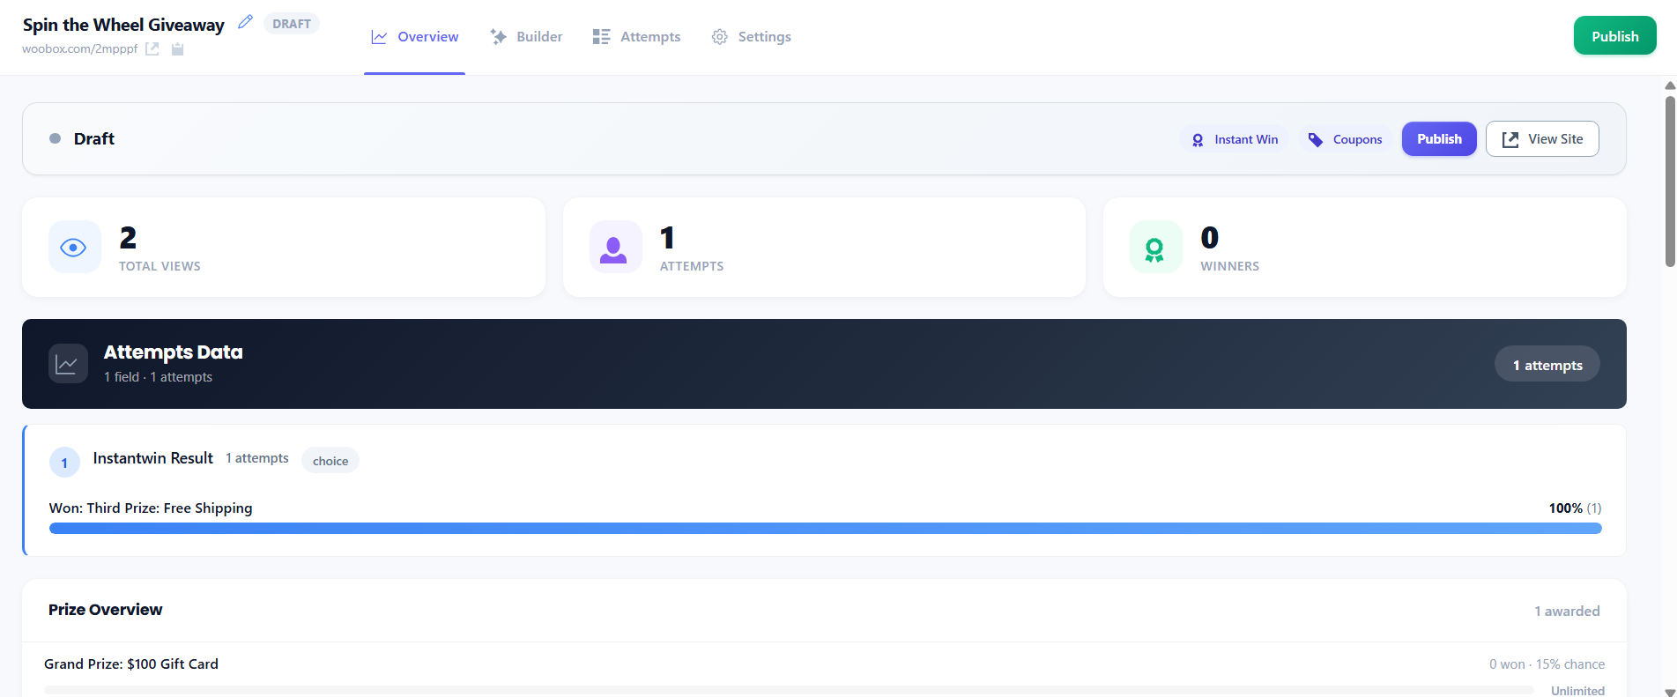This screenshot has width=1677, height=697.
Task: Click the purple Publish button
Action: coord(1439,139)
